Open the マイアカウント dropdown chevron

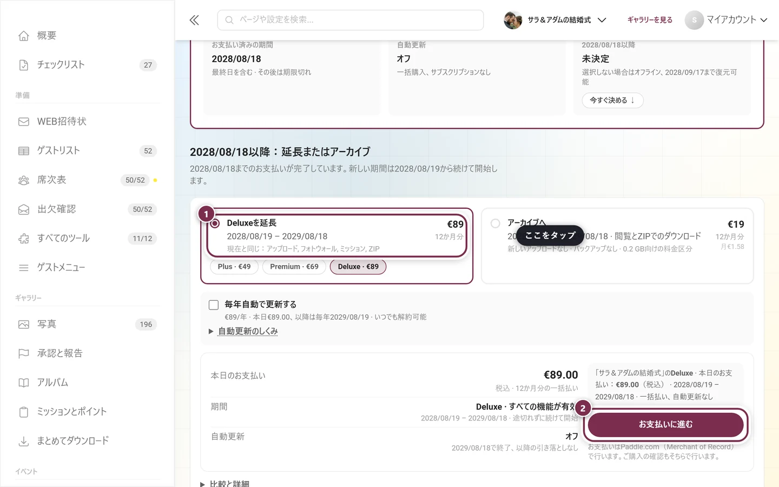click(764, 20)
